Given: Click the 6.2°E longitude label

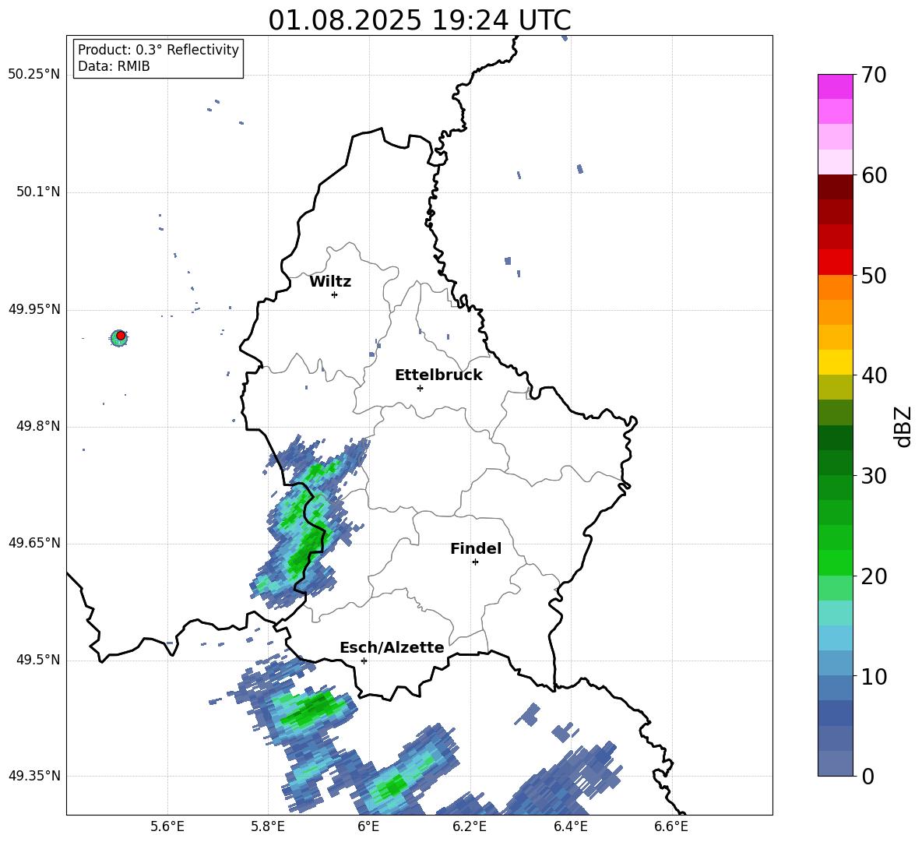Looking at the screenshot, I should [x=470, y=826].
